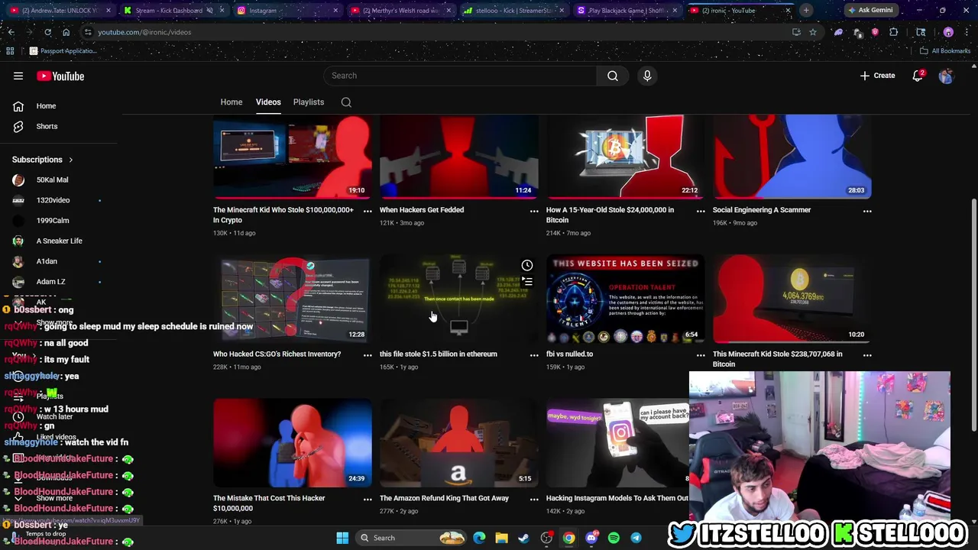978x550 pixels.
Task: Open the YouTube hamburger guide menu
Action: pos(18,76)
